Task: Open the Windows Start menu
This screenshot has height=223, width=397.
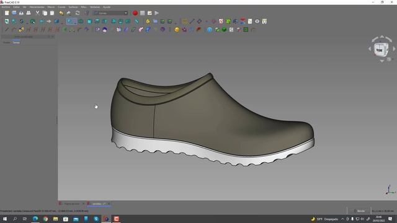Action: pyautogui.click(x=4, y=219)
